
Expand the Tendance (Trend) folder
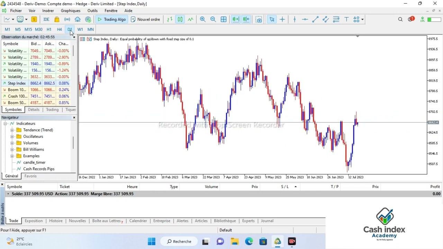tap(12, 130)
